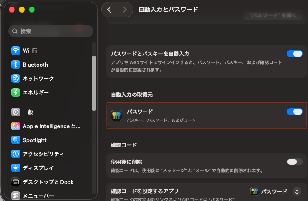Image resolution: width=308 pixels, height=201 pixels.
Task: Click the red close window button
Action: [12, 10]
